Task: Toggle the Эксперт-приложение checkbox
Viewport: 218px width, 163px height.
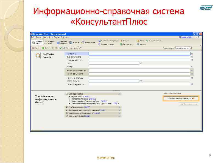Action: pyautogui.click(x=69, y=99)
